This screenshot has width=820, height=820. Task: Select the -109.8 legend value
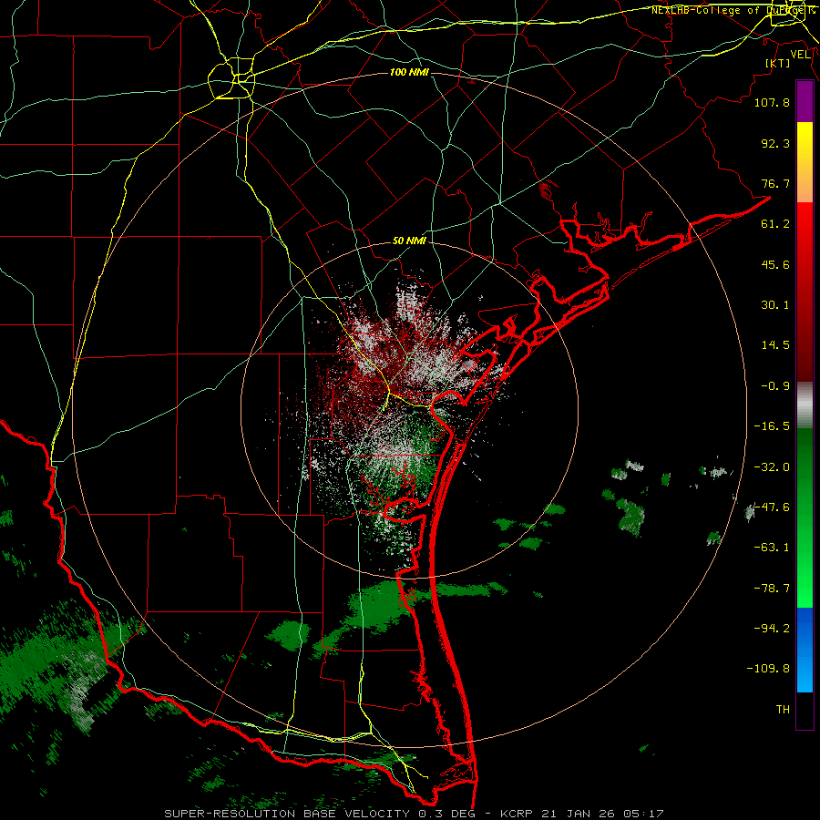(768, 669)
